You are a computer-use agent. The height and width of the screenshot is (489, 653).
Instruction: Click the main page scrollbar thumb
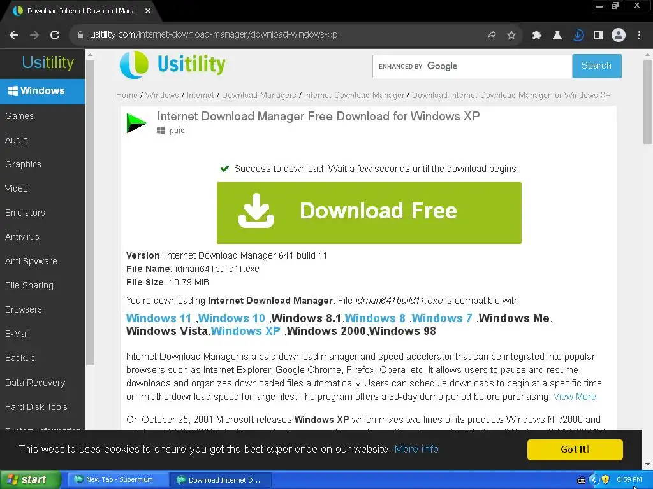tap(647, 102)
